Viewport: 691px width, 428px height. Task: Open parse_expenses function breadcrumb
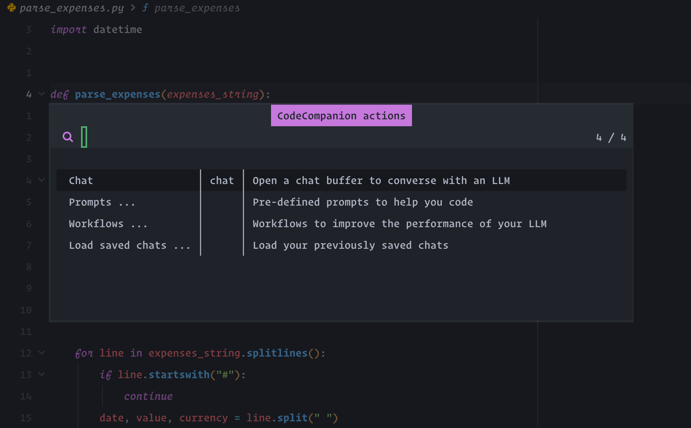(197, 8)
